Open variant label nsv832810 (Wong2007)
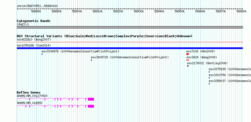The width and height of the screenshot is (251, 122). point(34,39)
